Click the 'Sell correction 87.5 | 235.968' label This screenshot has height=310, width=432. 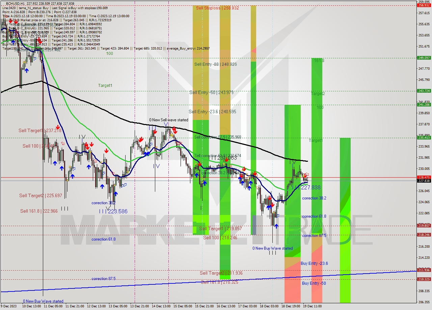[218, 137]
